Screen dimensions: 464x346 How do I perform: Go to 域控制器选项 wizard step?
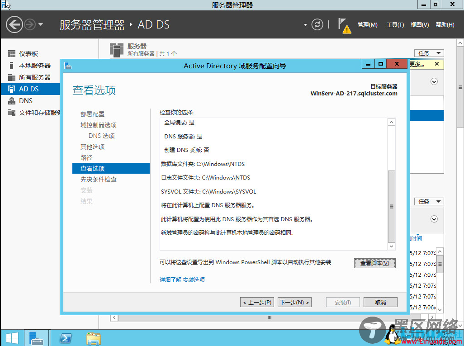[99, 125]
